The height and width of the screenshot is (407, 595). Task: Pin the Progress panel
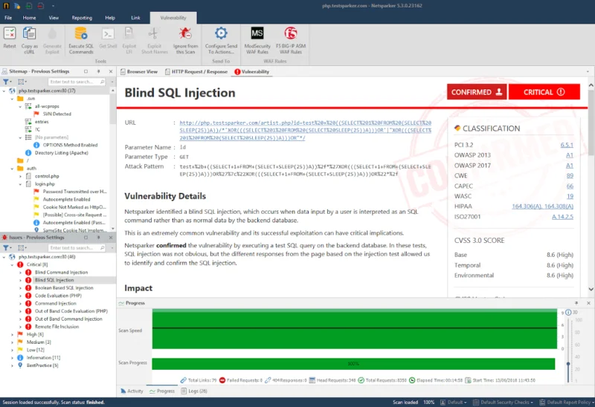click(576, 303)
